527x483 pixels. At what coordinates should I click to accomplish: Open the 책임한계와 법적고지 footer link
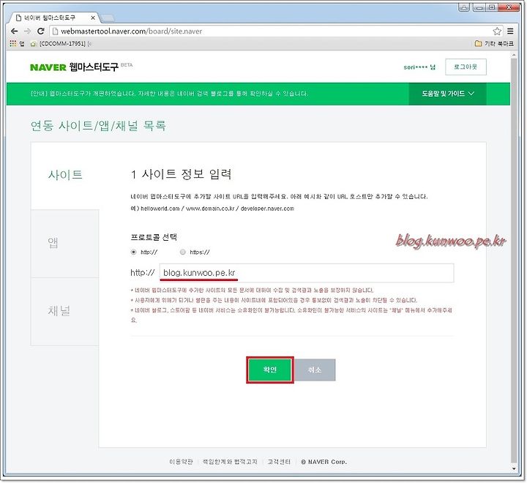pos(230,462)
